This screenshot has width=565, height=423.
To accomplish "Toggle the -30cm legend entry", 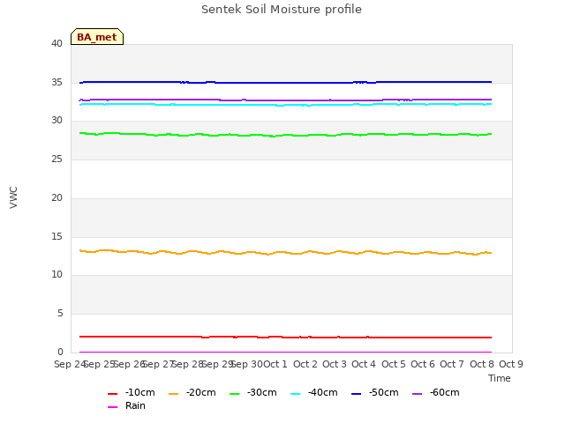I will [x=253, y=392].
